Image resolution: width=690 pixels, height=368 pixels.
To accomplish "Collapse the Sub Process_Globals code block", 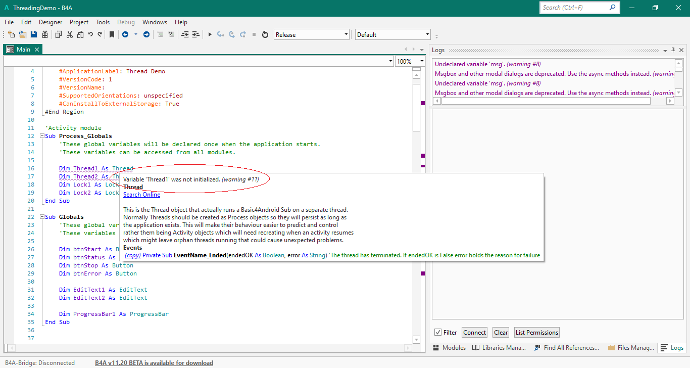I will coord(42,136).
